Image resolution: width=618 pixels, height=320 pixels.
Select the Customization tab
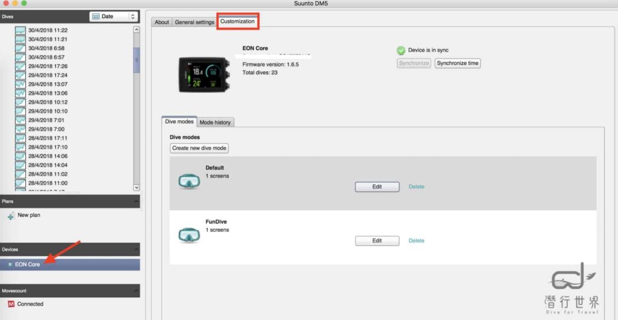[237, 21]
